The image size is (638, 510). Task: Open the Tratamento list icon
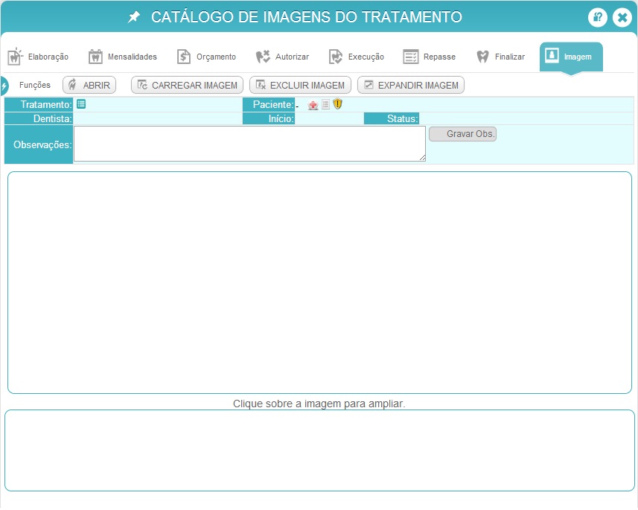coord(81,104)
